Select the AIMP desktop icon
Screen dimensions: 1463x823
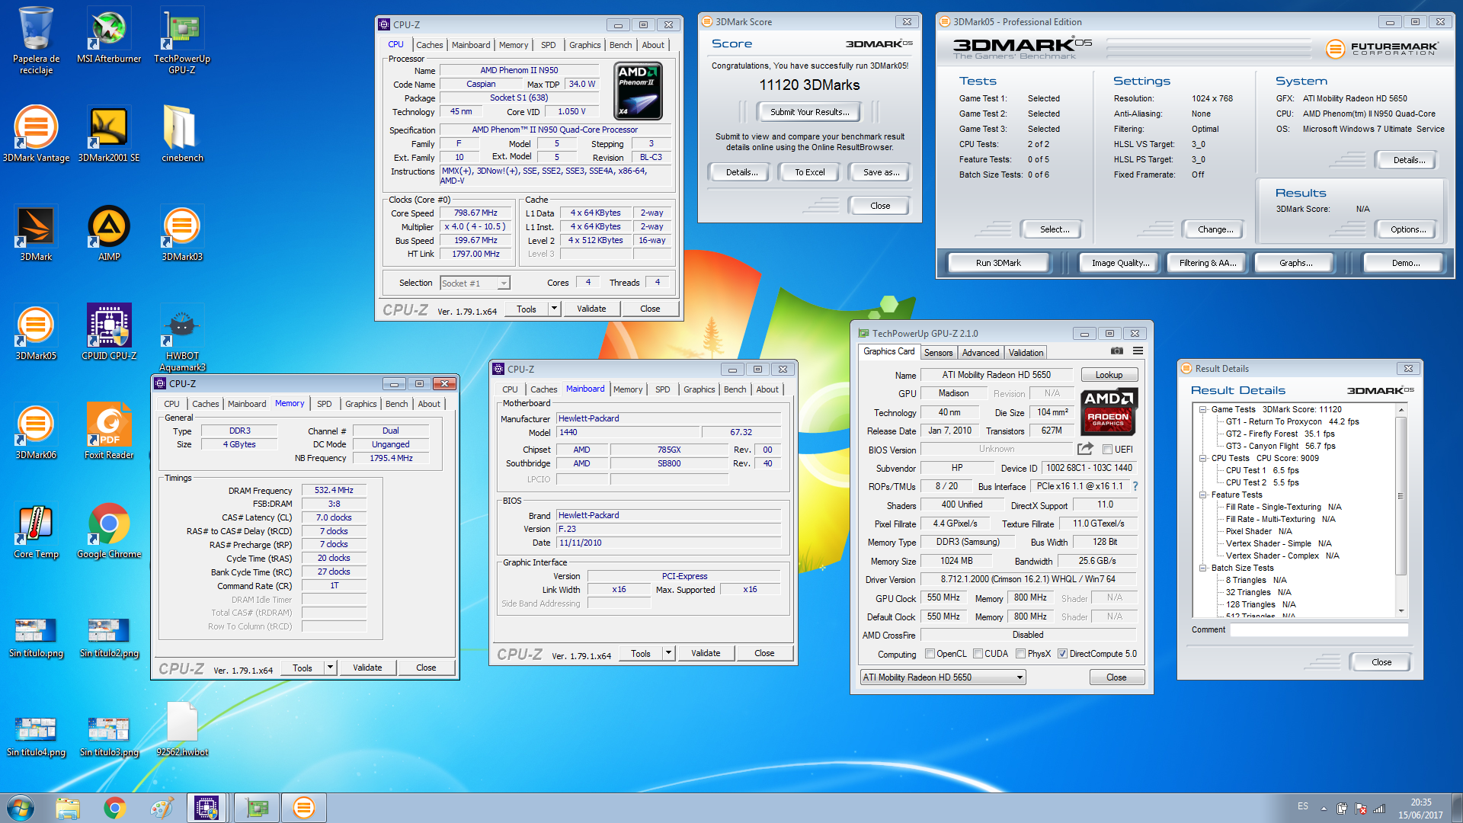[x=109, y=233]
